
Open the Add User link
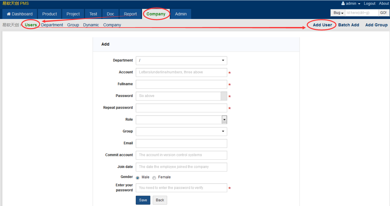coord(322,25)
